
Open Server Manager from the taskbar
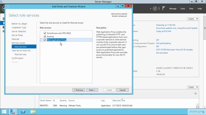coord(13,112)
